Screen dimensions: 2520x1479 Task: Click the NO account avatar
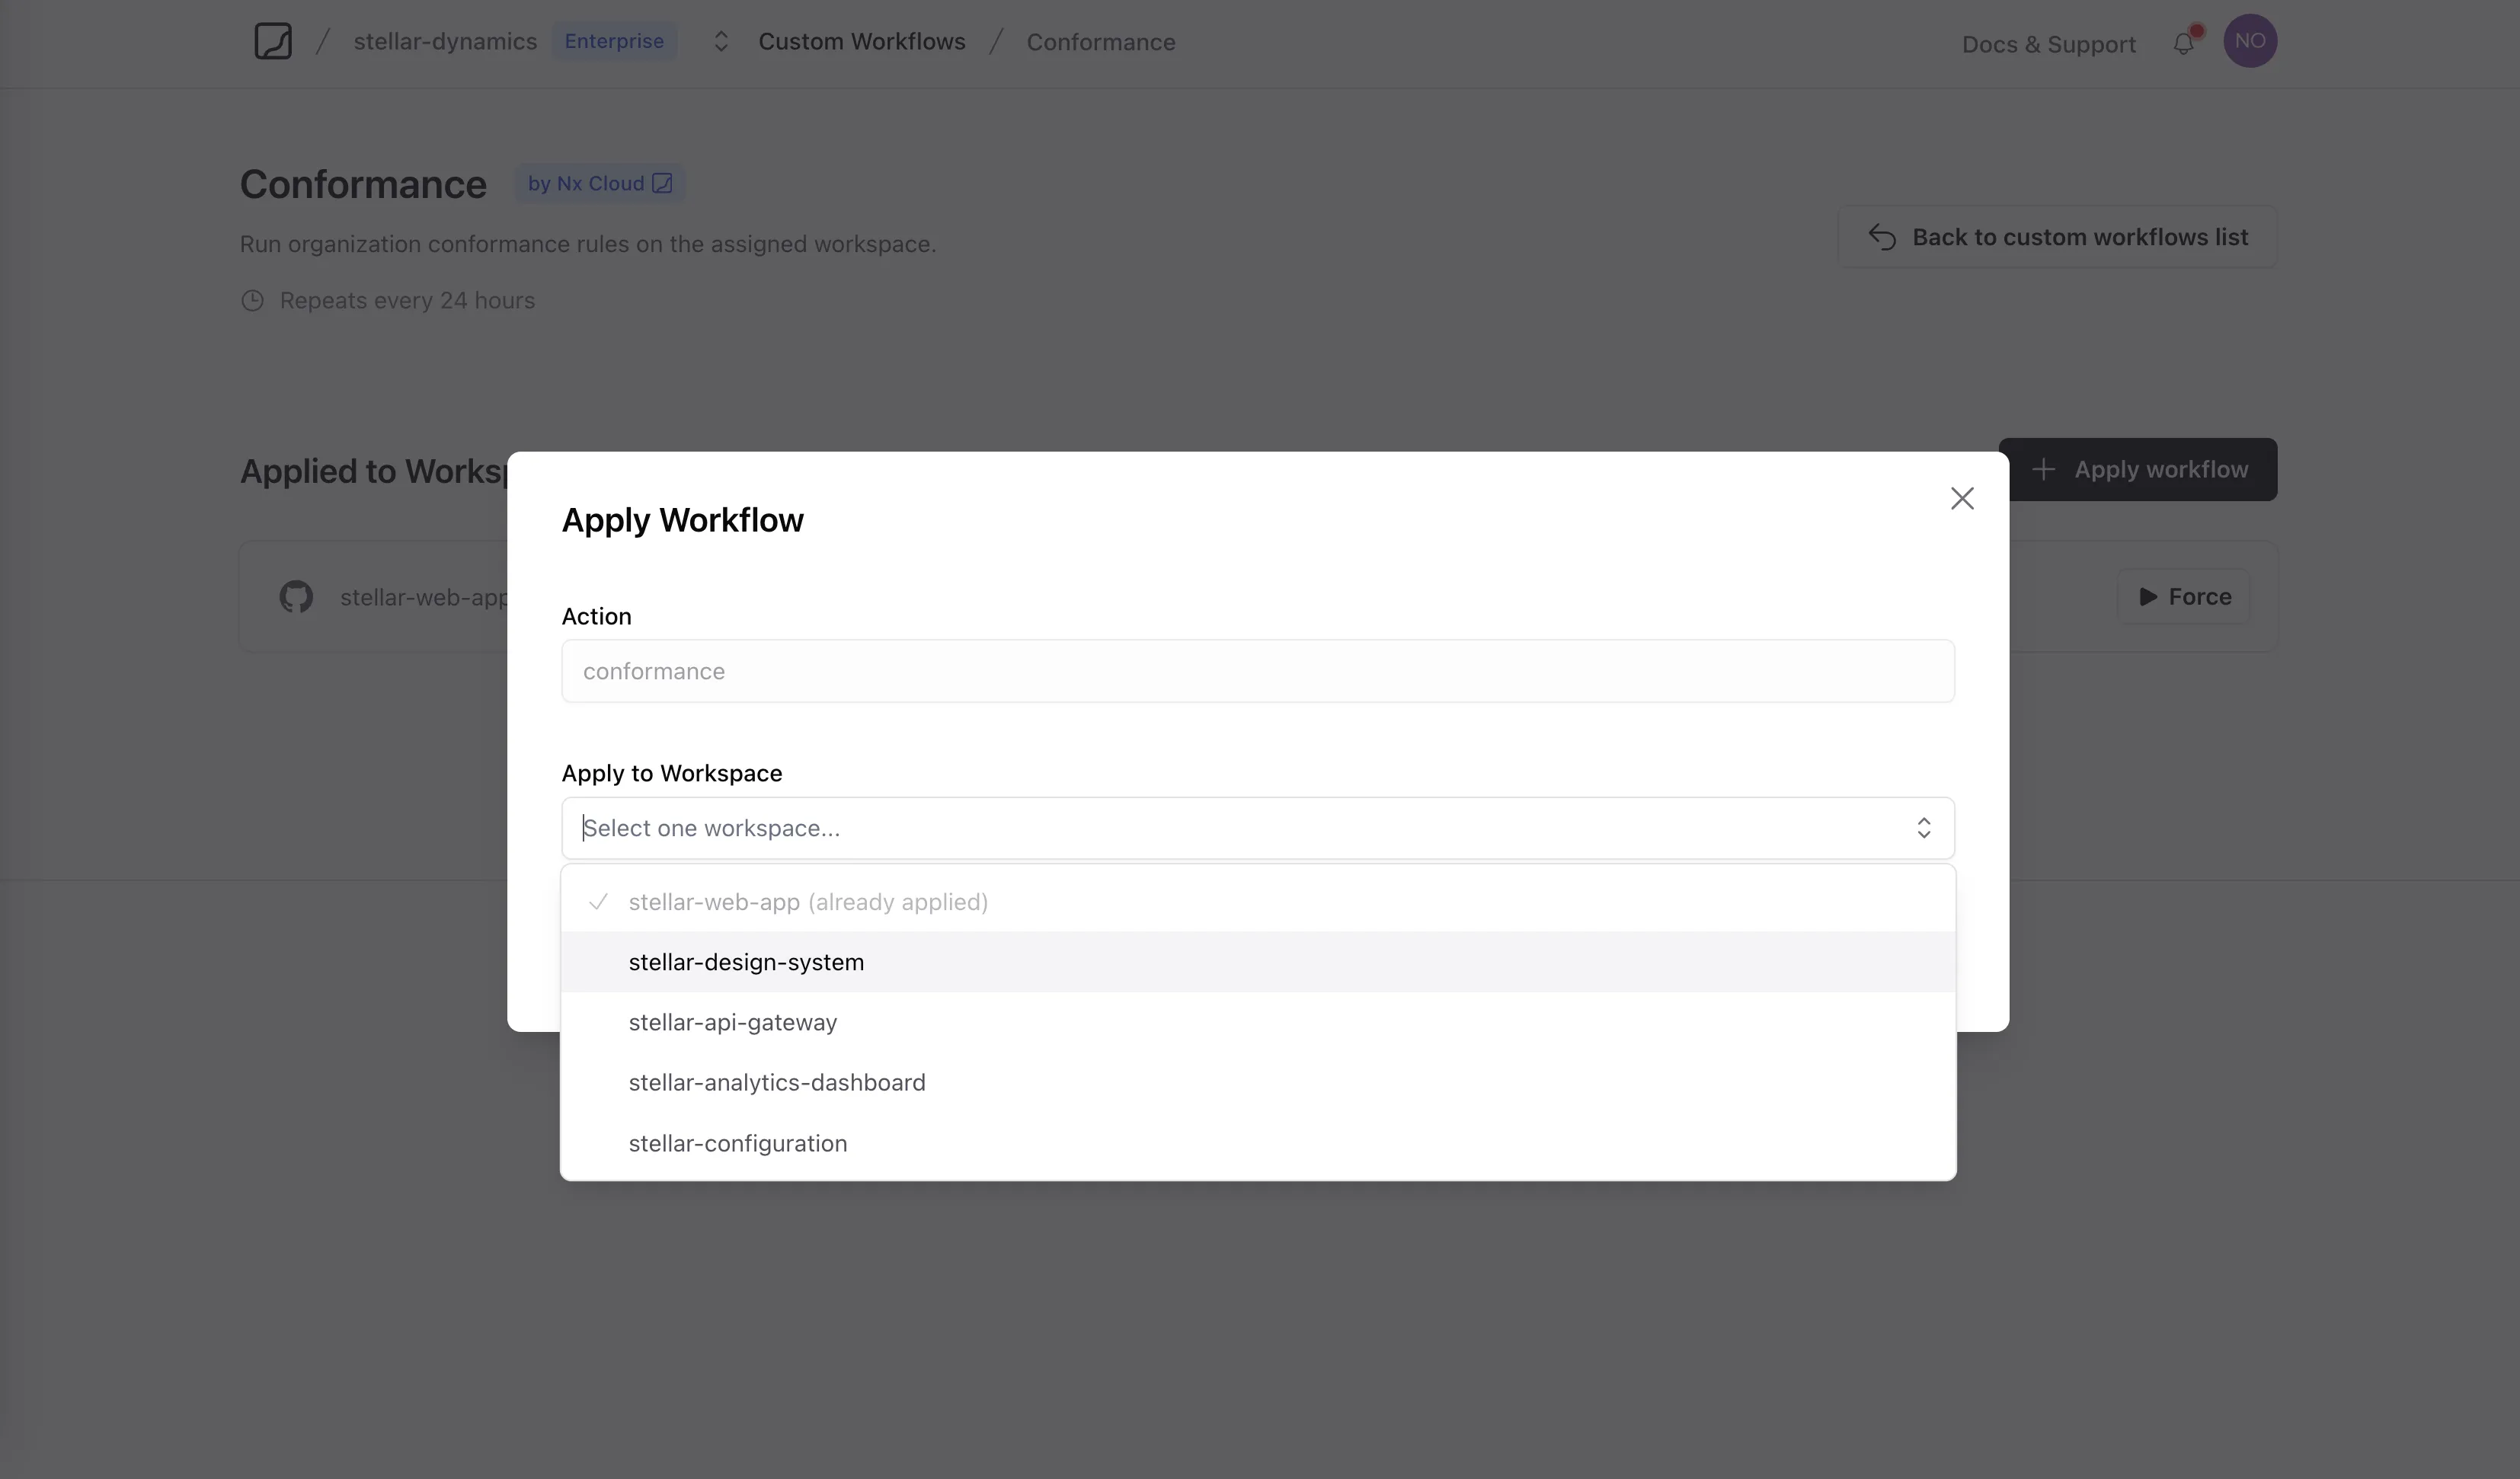pos(2250,41)
